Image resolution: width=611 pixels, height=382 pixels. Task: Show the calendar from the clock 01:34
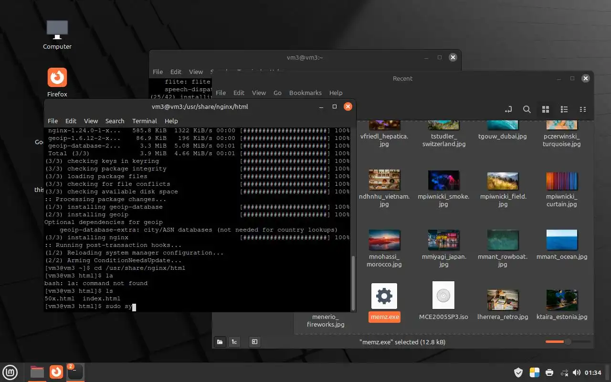(x=593, y=372)
